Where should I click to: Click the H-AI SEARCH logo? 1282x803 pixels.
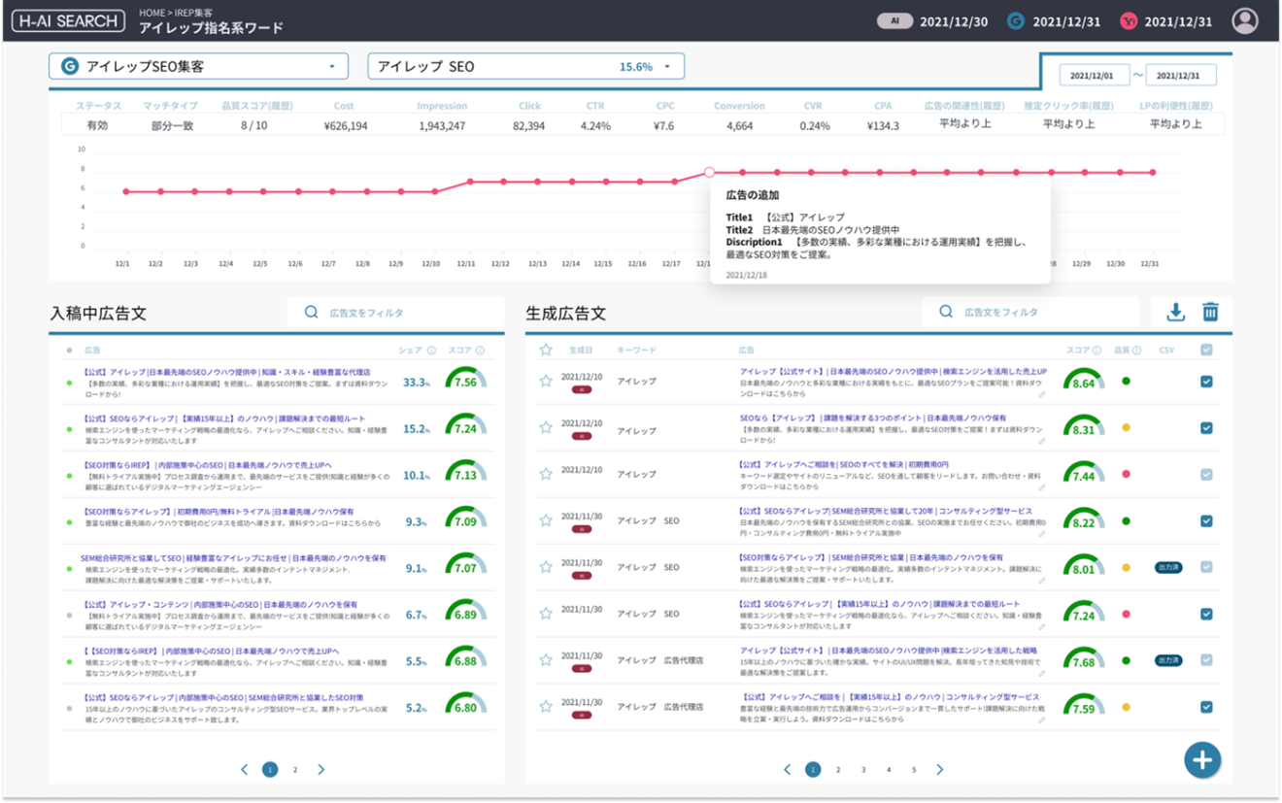coord(67,20)
